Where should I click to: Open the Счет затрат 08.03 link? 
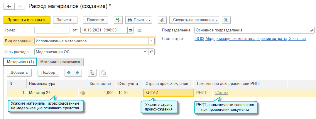point(251,39)
